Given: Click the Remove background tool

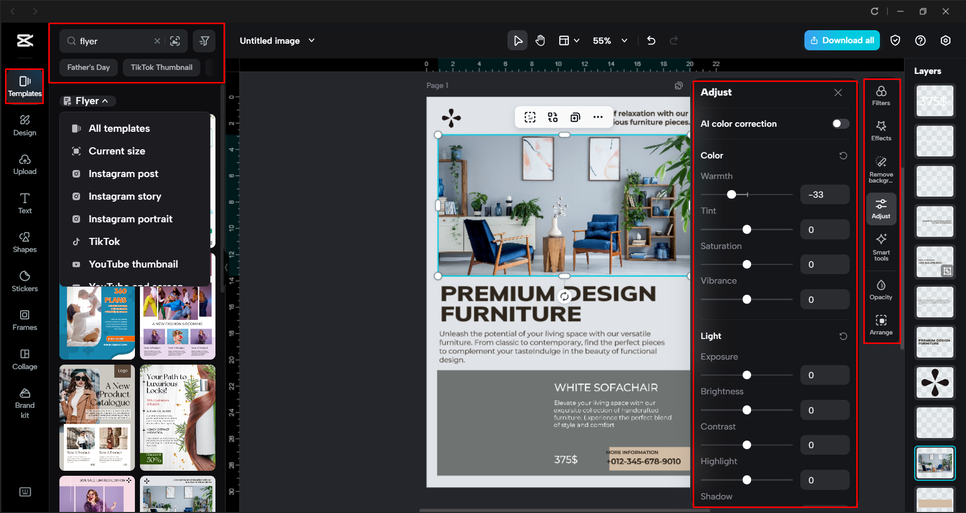Looking at the screenshot, I should [x=880, y=168].
